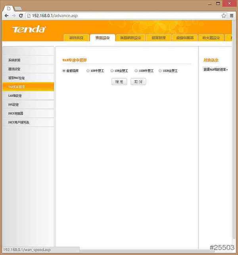Select the 100M half-duplex radio option
The image size is (238, 255).
point(136,71)
